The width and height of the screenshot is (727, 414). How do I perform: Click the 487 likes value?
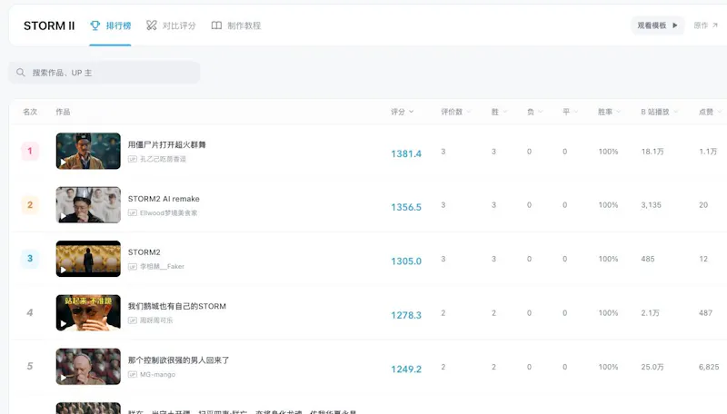706,313
